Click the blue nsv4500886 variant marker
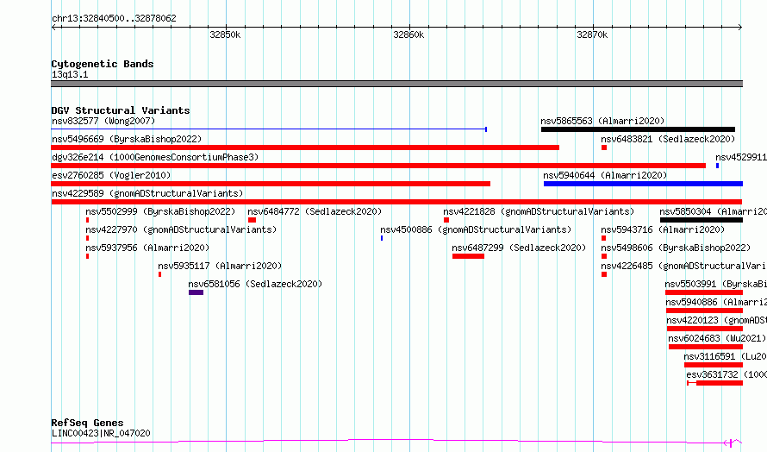Viewport: 767px width, 452px height. click(x=382, y=238)
